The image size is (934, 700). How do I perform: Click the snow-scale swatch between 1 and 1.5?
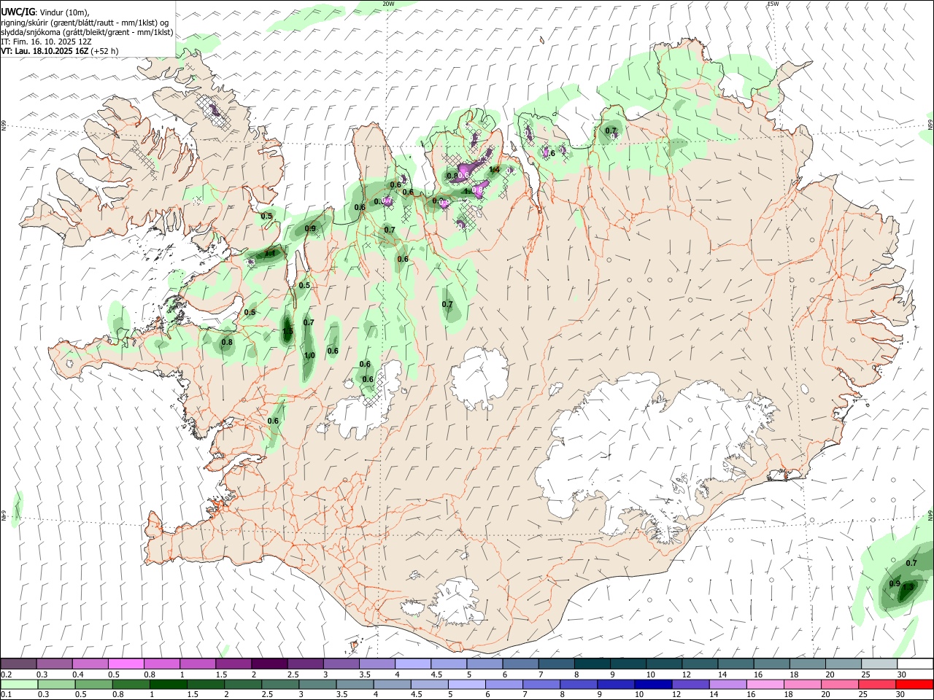[x=198, y=664]
